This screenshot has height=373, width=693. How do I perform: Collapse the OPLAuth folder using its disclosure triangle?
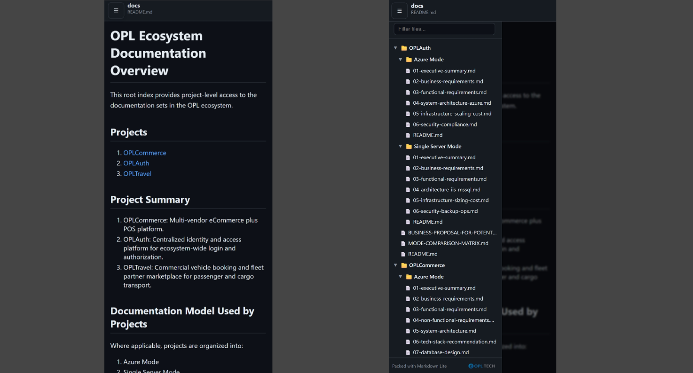tap(395, 47)
